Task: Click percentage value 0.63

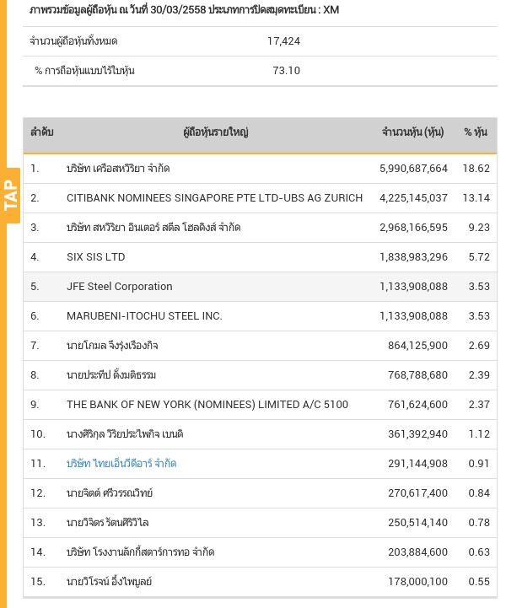Action: click(x=479, y=552)
